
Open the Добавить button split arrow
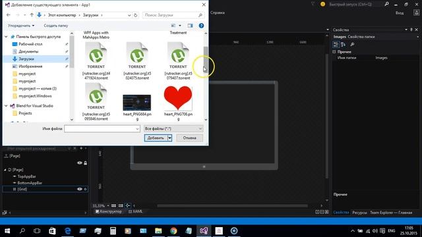click(169, 138)
